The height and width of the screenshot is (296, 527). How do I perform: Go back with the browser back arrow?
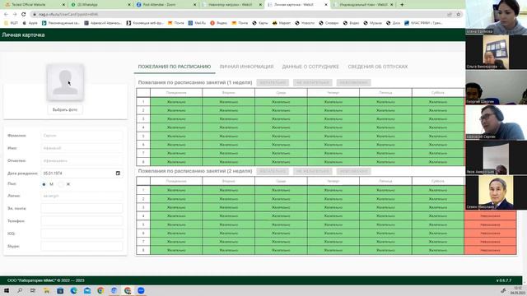pos(6,15)
